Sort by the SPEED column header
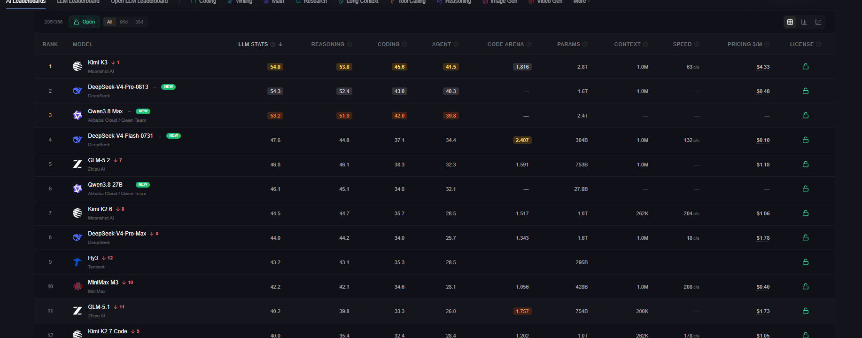This screenshot has width=862, height=338. point(682,44)
